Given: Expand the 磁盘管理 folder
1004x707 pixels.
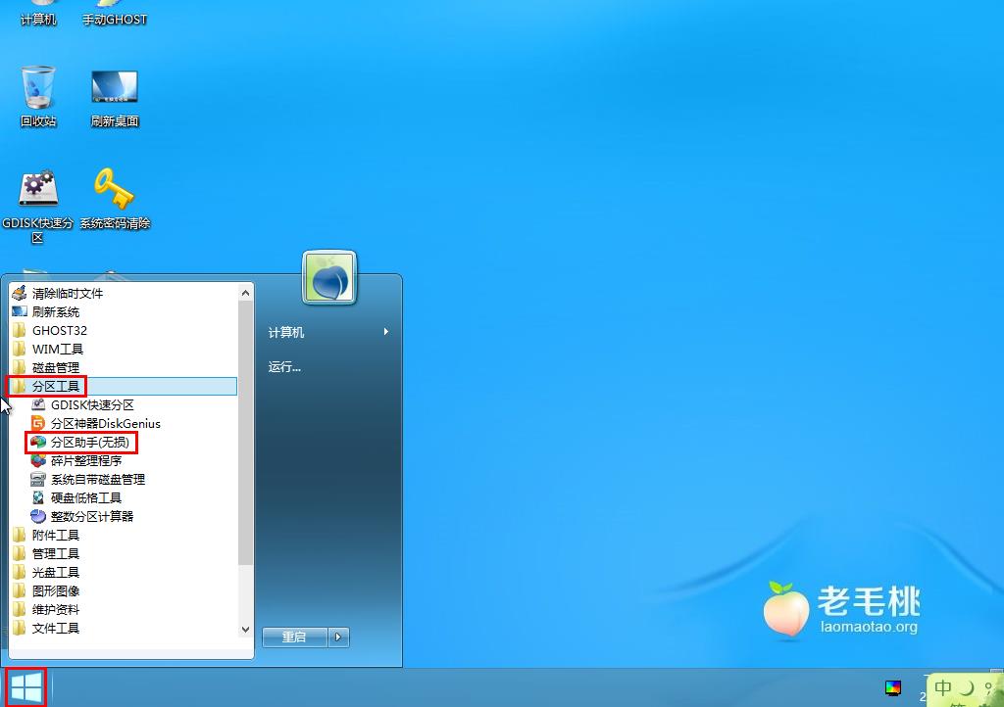Looking at the screenshot, I should [x=55, y=368].
